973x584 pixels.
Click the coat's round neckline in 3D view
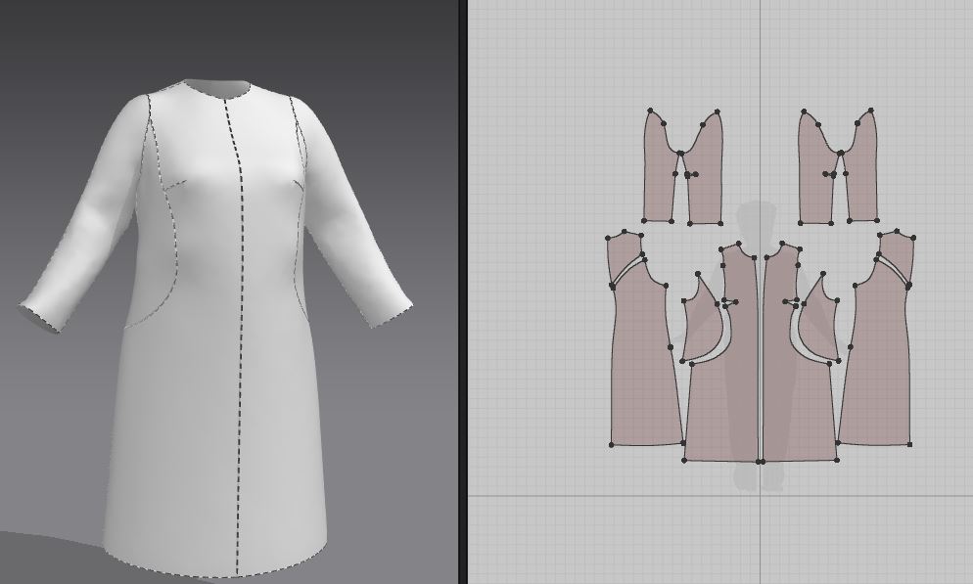(217, 88)
